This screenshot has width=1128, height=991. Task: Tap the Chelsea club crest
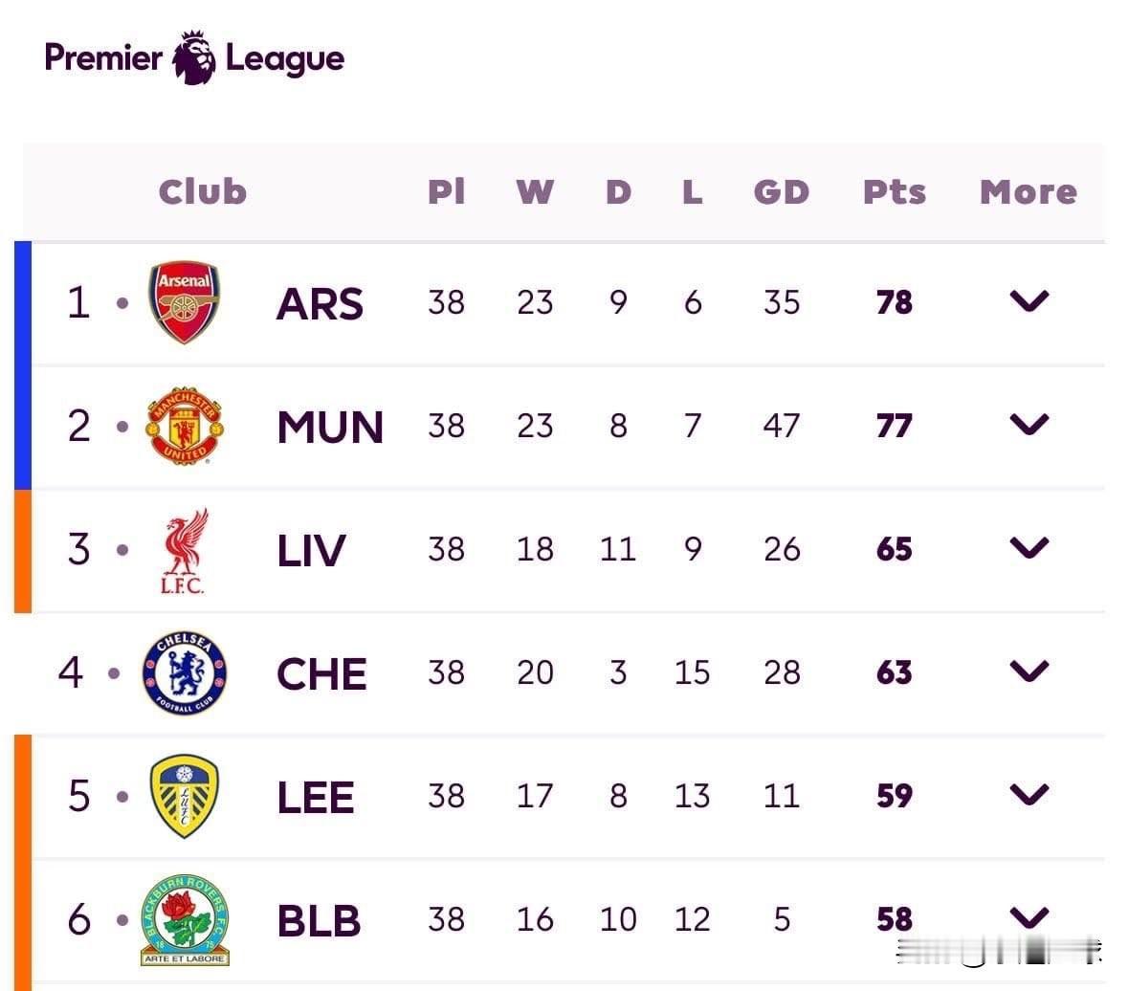pyautogui.click(x=184, y=672)
